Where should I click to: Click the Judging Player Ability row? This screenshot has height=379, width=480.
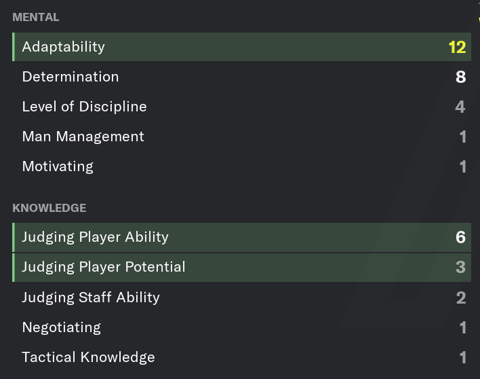pos(241,237)
